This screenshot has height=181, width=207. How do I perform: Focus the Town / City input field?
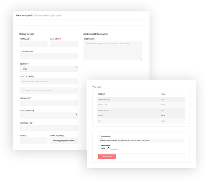pos(49,103)
